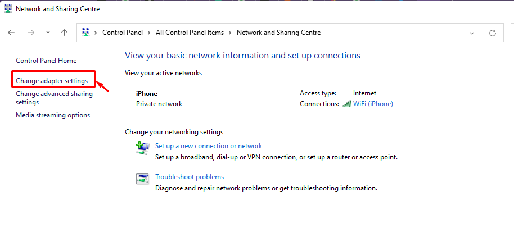This screenshot has width=514, height=242.
Task: Select Control Panel in the breadcrumb
Action: tap(123, 33)
